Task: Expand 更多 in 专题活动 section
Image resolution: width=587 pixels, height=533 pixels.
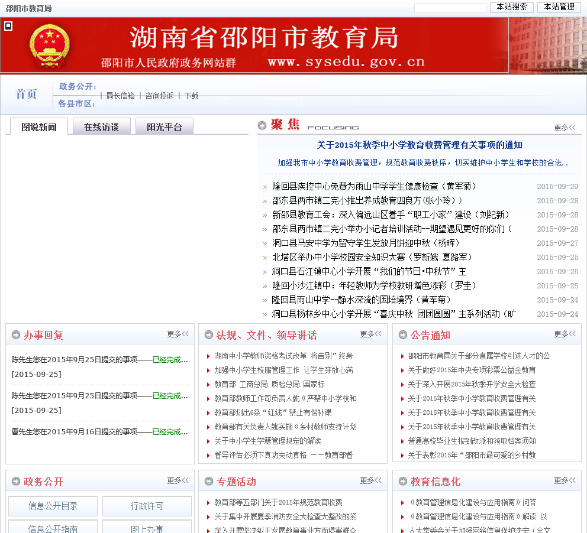Action: coord(370,480)
